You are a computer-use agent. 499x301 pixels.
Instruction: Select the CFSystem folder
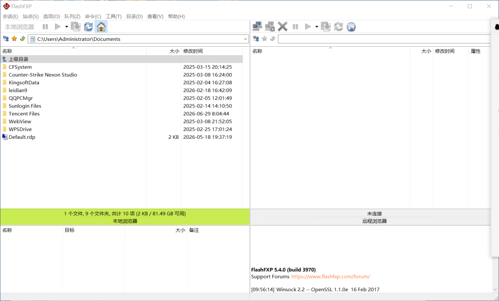point(121,67)
